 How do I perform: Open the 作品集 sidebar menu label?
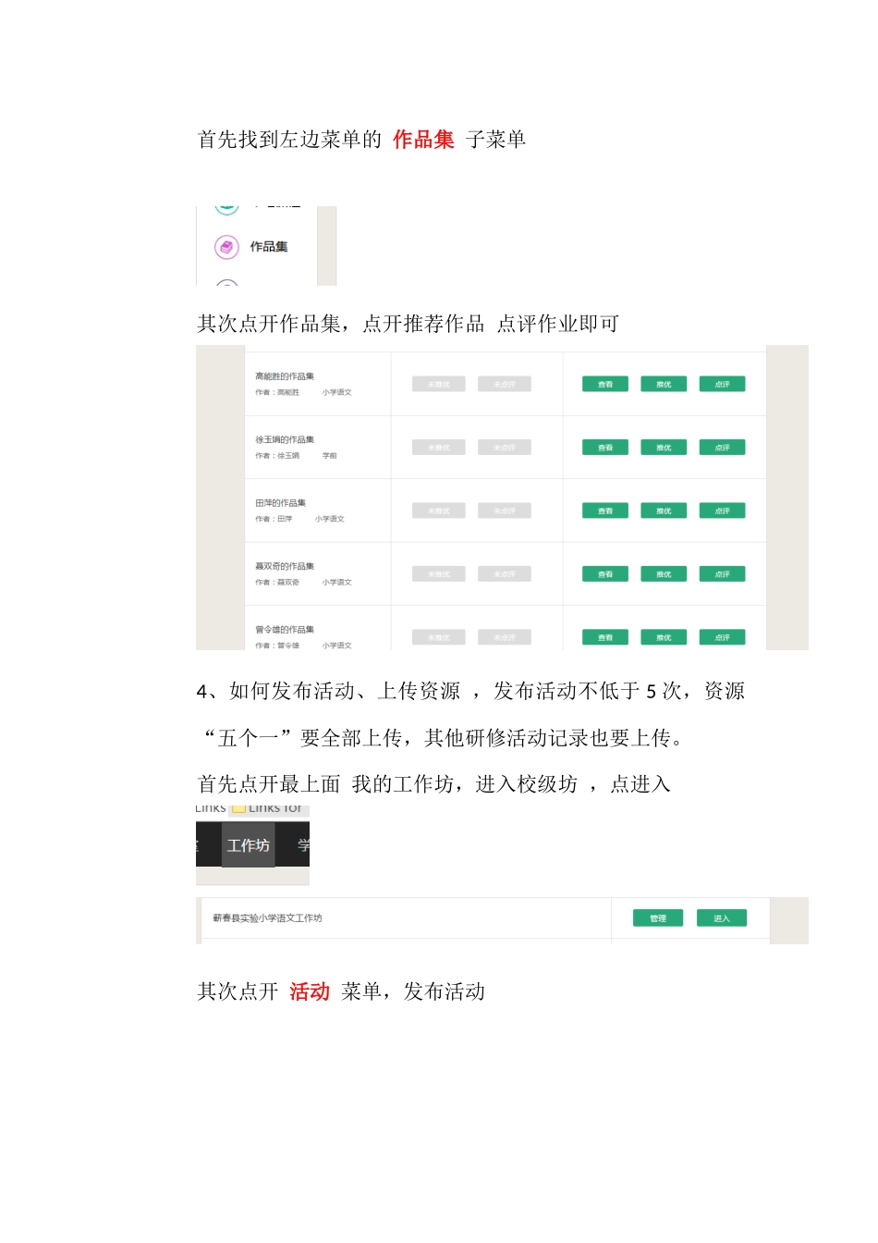point(269,247)
